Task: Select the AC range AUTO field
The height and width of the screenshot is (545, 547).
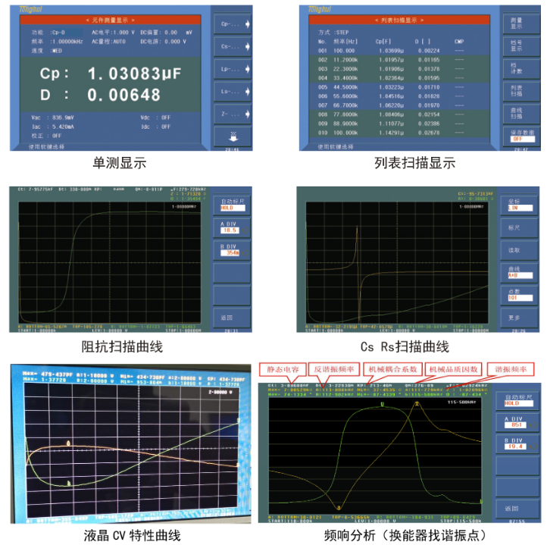Action: pos(119,42)
